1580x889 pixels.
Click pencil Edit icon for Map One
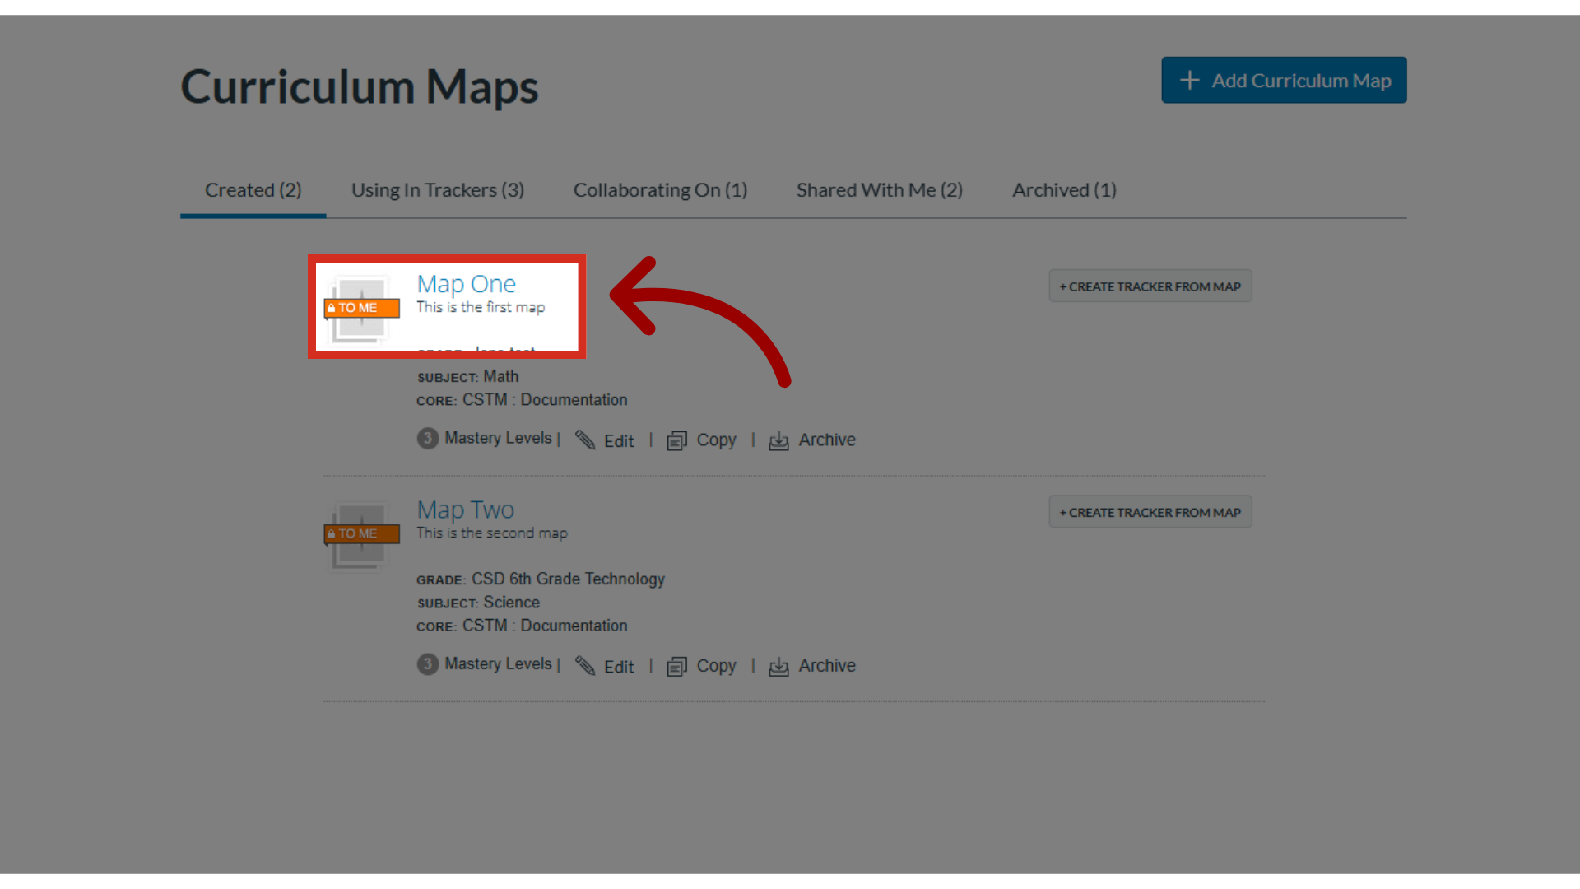click(585, 440)
